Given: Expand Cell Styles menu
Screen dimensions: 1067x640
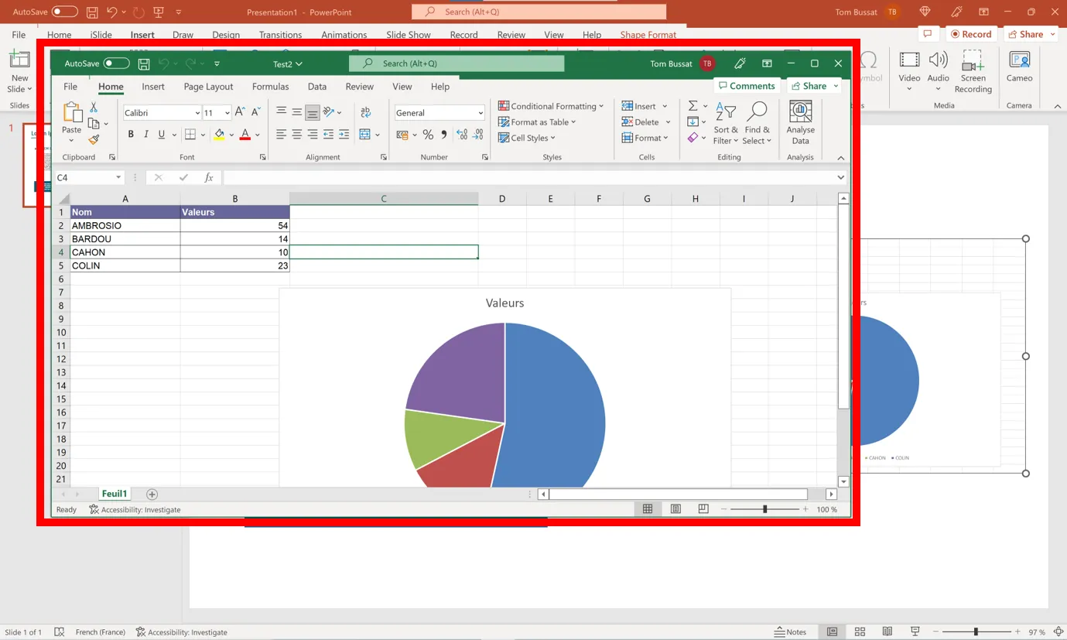Looking at the screenshot, I should (526, 138).
